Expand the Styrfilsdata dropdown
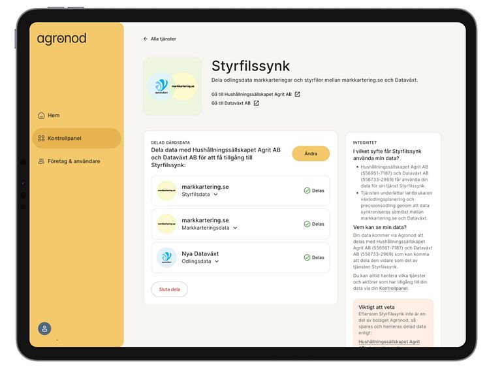 [216, 195]
